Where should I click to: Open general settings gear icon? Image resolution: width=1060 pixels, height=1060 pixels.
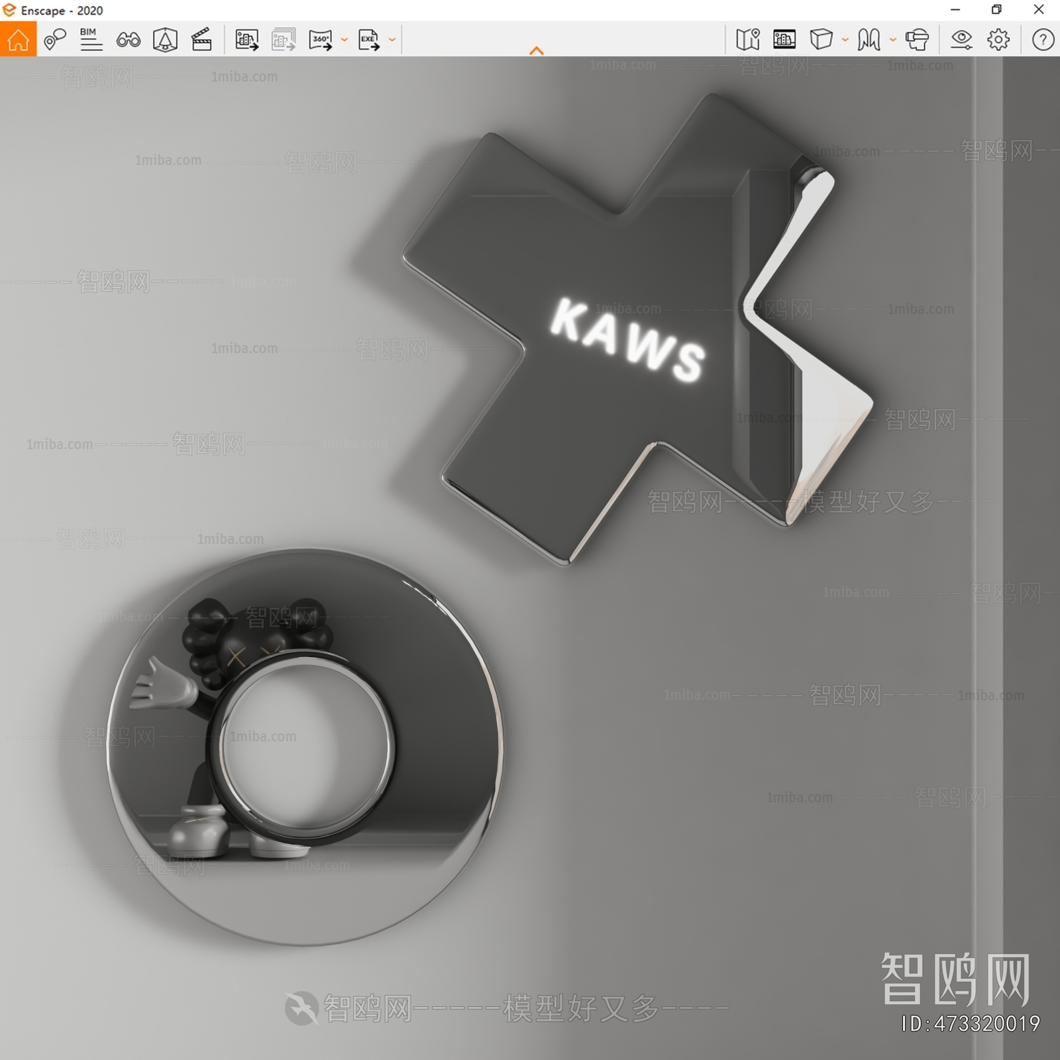pos(998,40)
